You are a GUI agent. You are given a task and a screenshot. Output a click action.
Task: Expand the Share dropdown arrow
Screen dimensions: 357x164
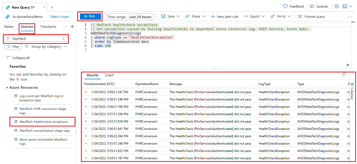(x=203, y=16)
